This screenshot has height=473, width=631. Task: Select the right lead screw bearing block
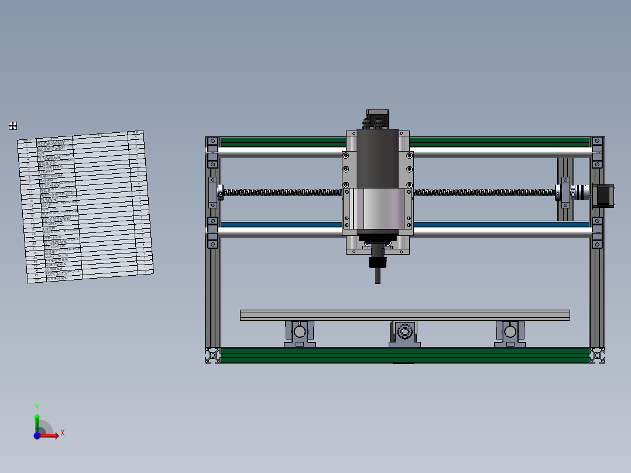coord(565,193)
